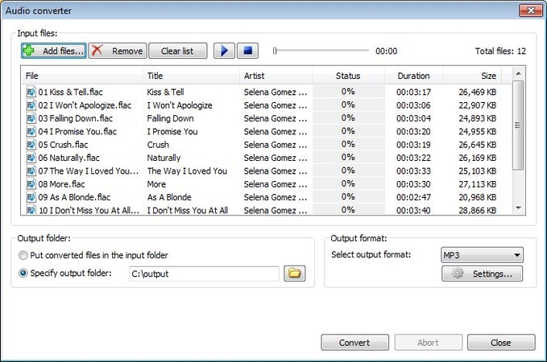This screenshot has height=362, width=547.
Task: Start conversion with Convert button
Action: point(354,343)
